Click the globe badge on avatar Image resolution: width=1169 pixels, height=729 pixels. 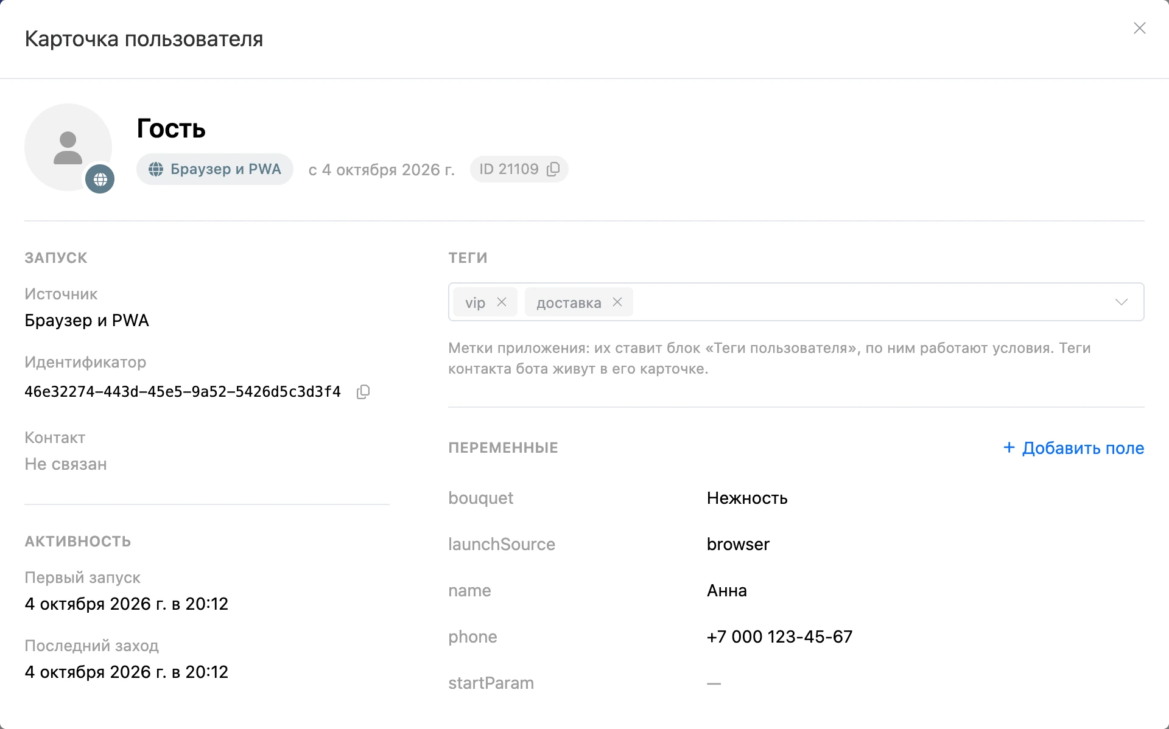[x=100, y=179]
